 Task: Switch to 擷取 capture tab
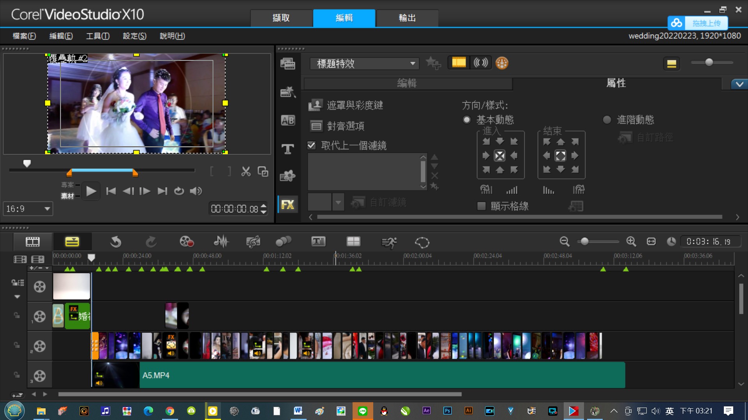(x=281, y=18)
